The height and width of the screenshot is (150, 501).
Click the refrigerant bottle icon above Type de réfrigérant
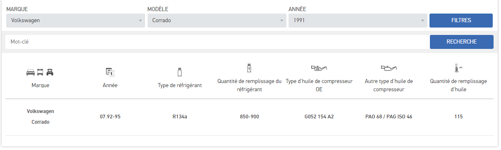[x=179, y=72]
